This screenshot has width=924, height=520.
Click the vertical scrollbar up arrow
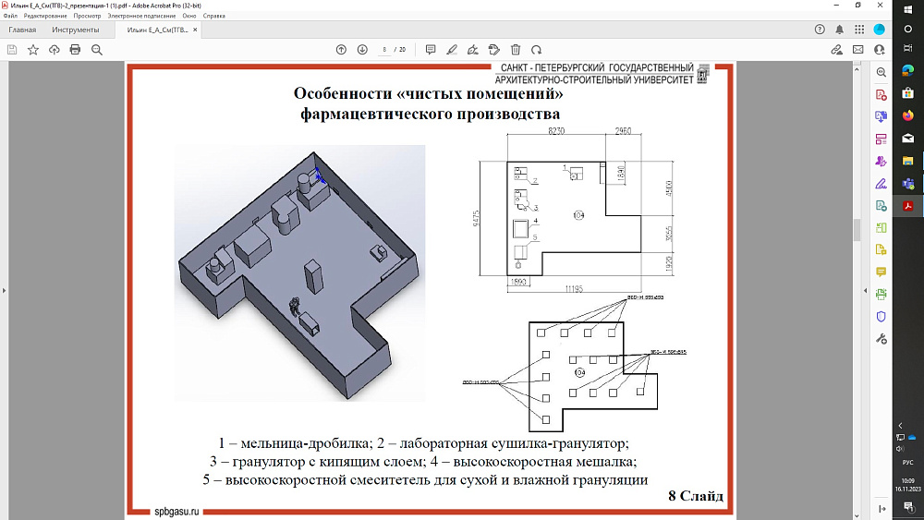click(x=857, y=70)
